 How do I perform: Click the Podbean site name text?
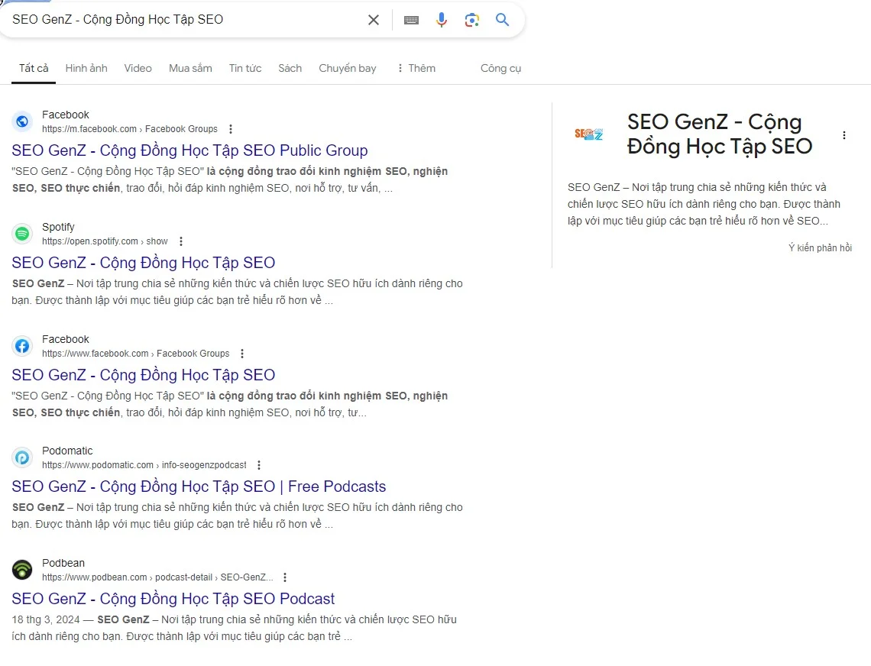click(63, 563)
